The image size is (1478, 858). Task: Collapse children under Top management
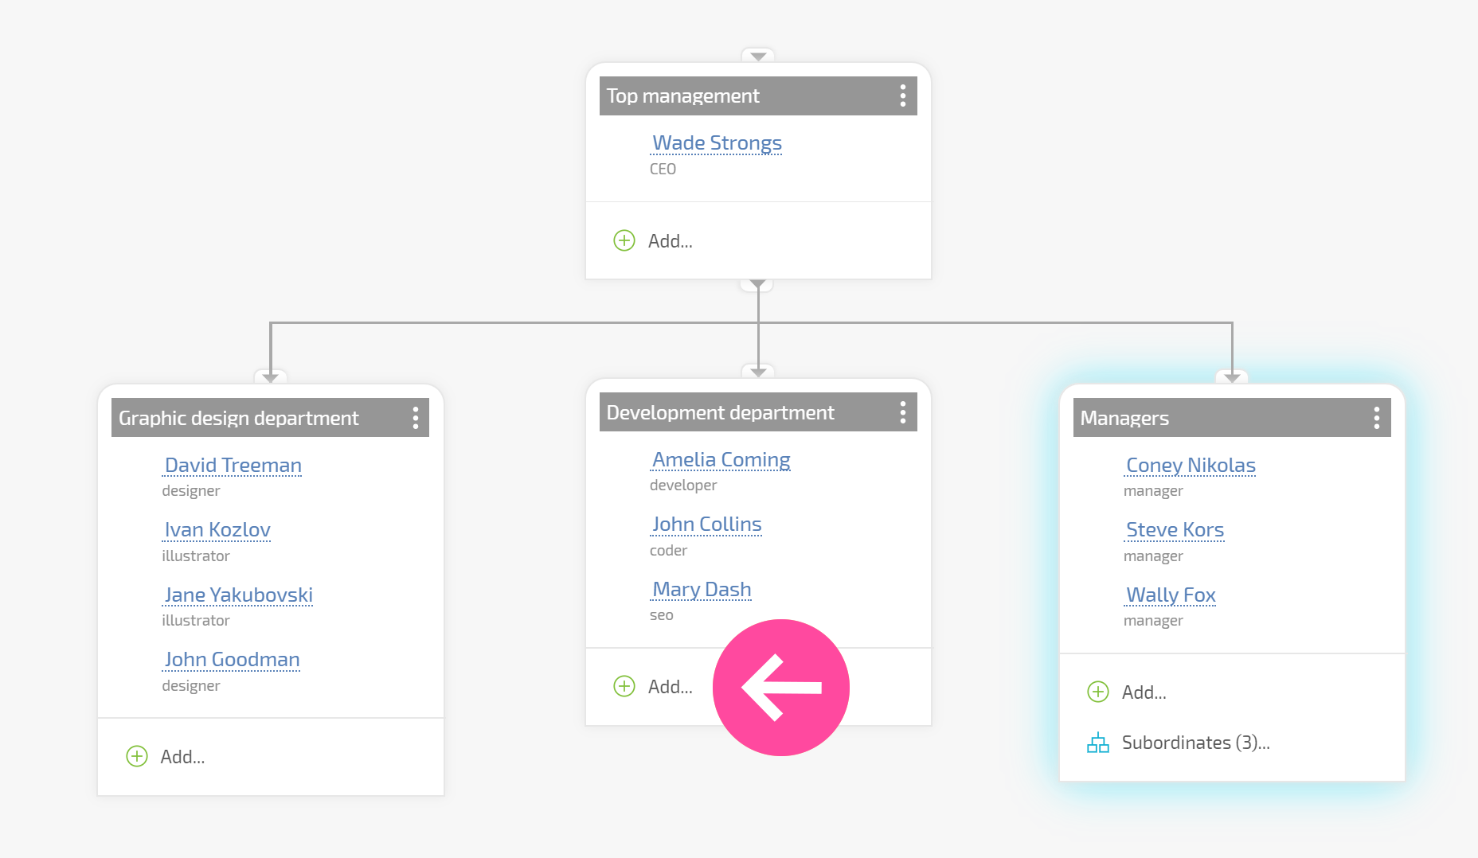click(757, 285)
